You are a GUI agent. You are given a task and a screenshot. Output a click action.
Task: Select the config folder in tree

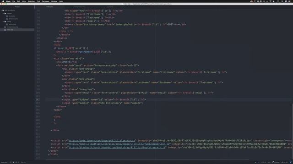point(9,21)
